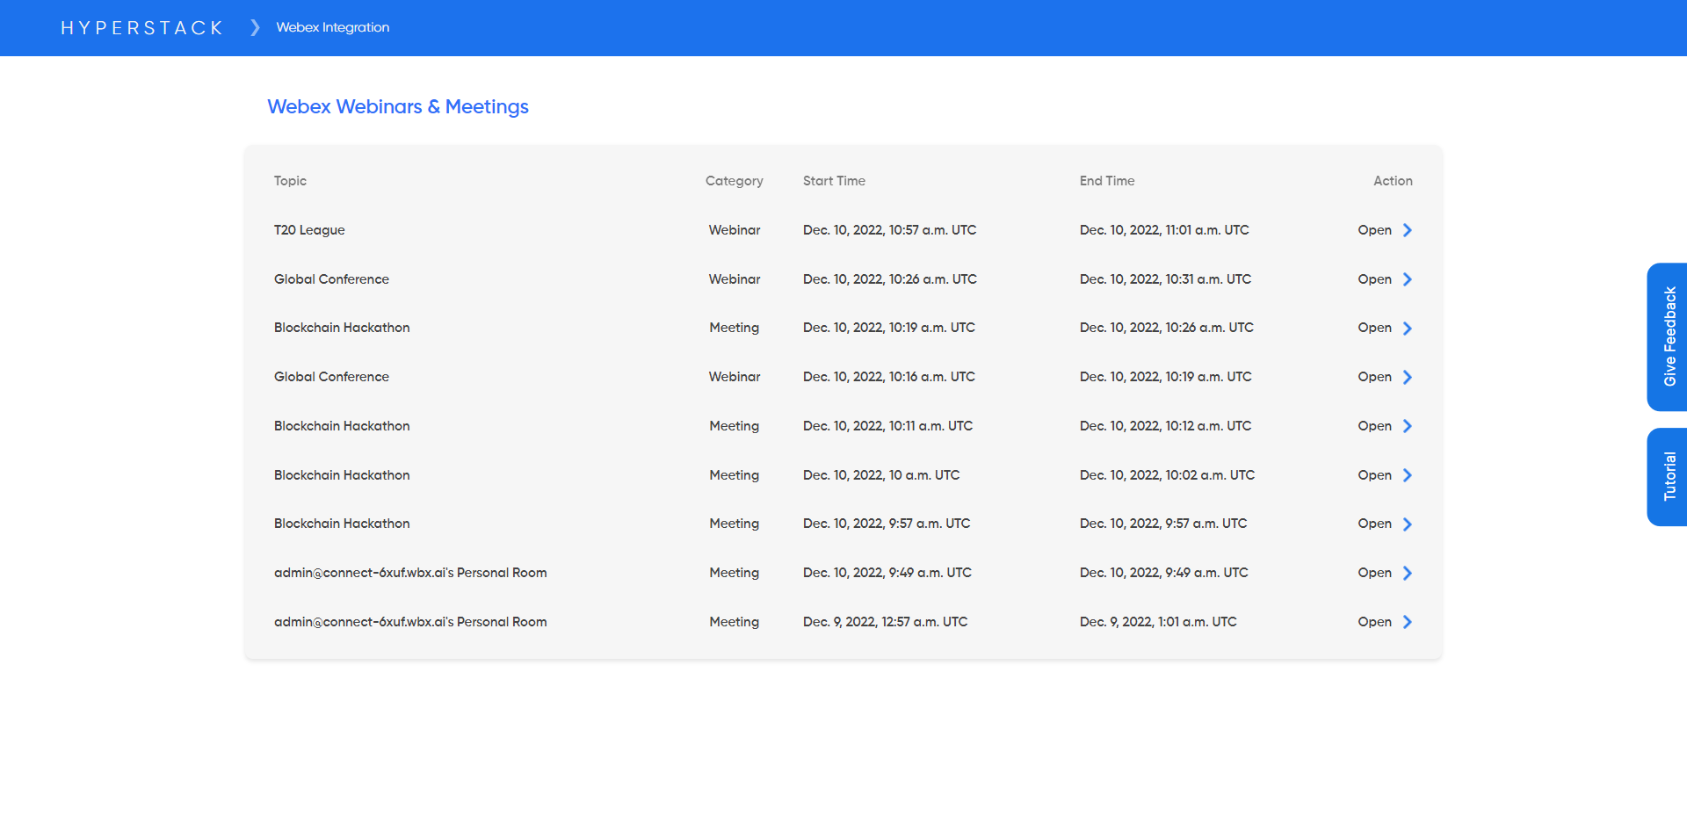
Task: Select the T20 League topic text
Action: tap(309, 230)
